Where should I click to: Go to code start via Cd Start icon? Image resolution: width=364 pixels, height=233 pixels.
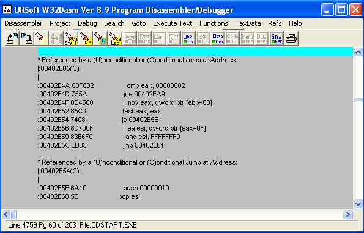click(x=71, y=38)
